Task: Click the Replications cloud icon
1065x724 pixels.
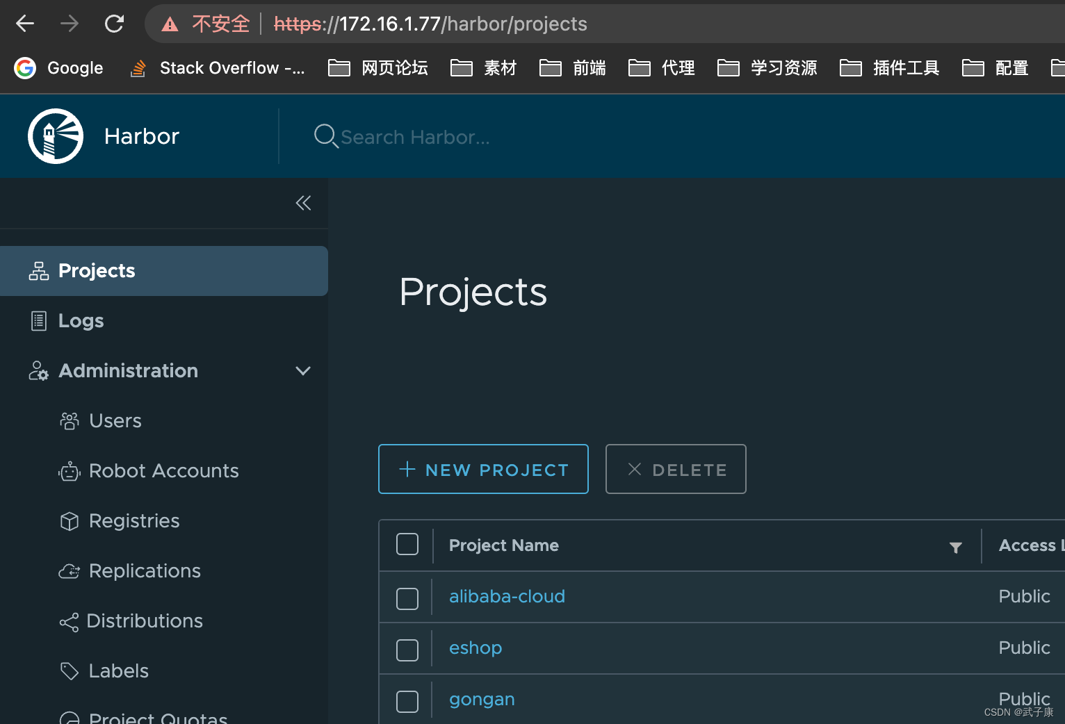Action: tap(70, 571)
